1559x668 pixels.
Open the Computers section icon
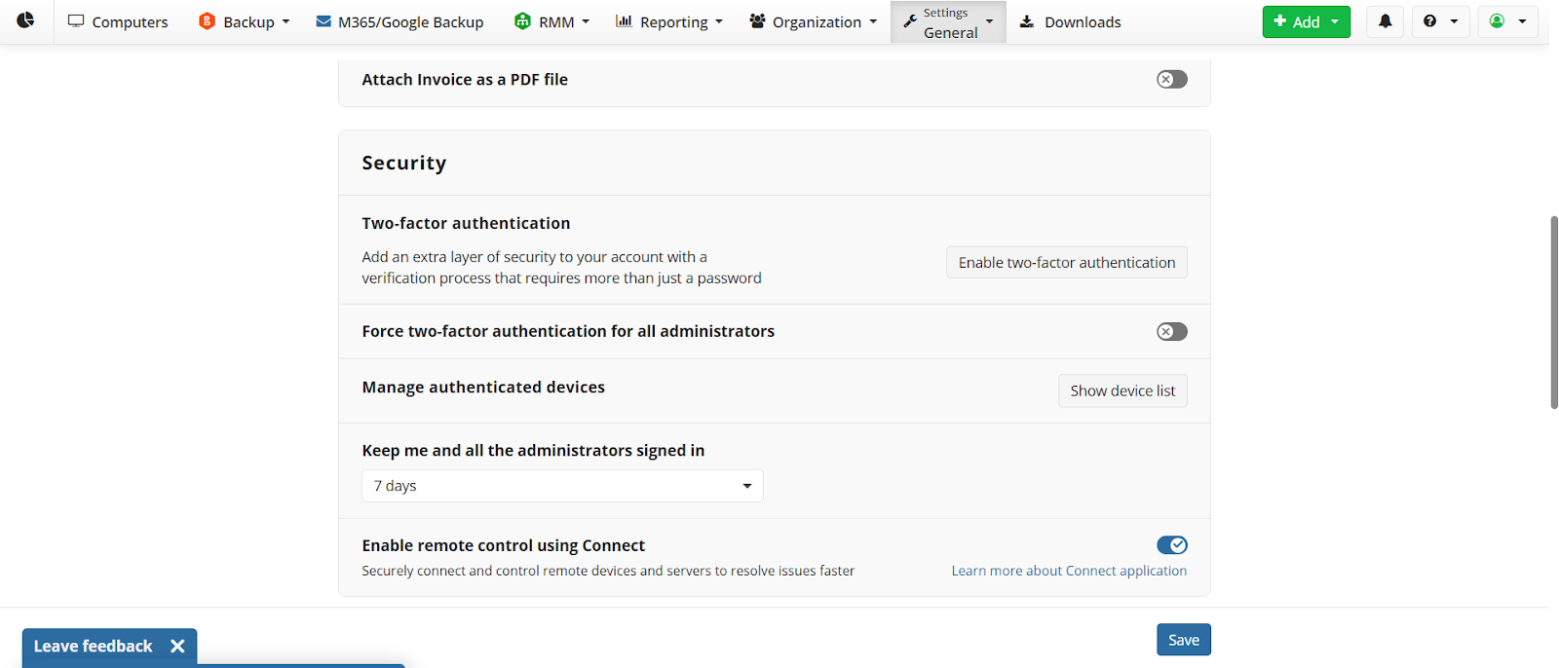click(76, 20)
